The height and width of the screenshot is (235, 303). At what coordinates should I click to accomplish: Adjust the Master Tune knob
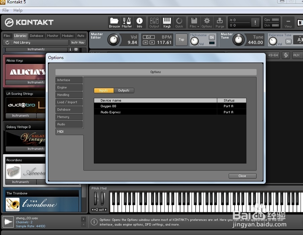coord(238,40)
